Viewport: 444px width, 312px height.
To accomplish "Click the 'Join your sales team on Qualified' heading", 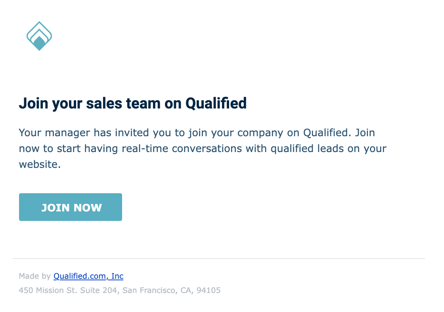I will click(x=132, y=103).
